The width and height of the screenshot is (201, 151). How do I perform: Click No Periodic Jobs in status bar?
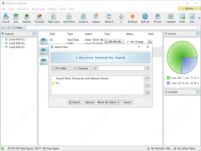(x=159, y=148)
